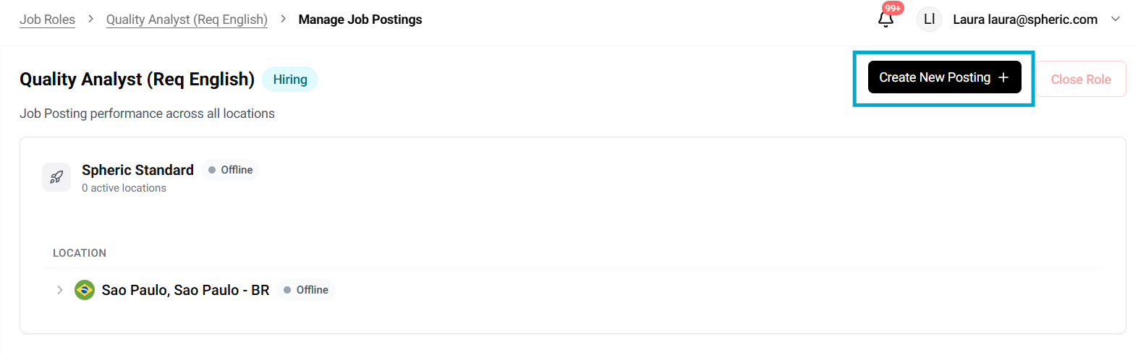Expand the Sao Paulo location row

point(59,290)
